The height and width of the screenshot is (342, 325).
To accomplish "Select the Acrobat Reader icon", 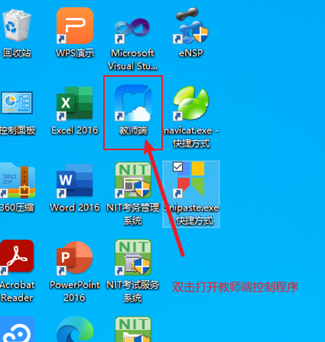I will [x=17, y=258].
